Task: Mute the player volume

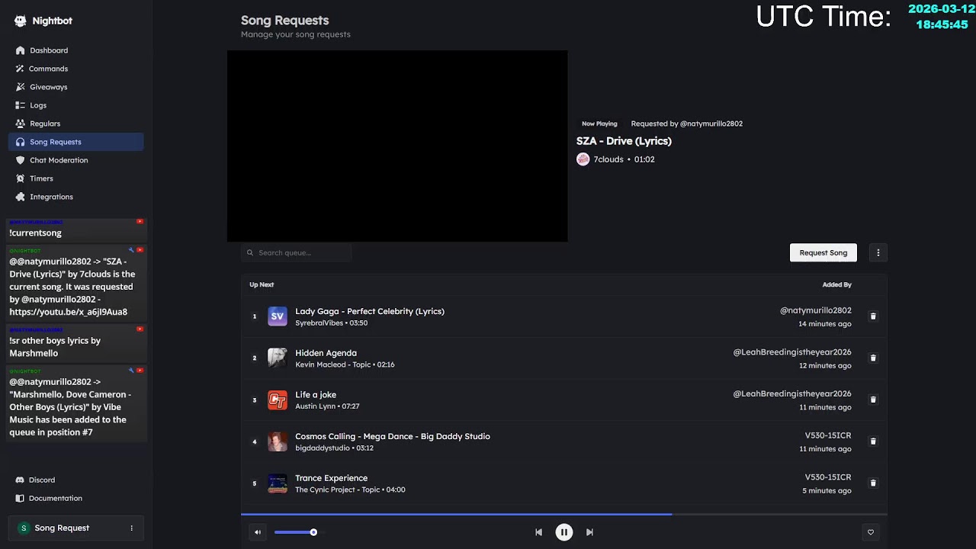Action: tap(258, 532)
